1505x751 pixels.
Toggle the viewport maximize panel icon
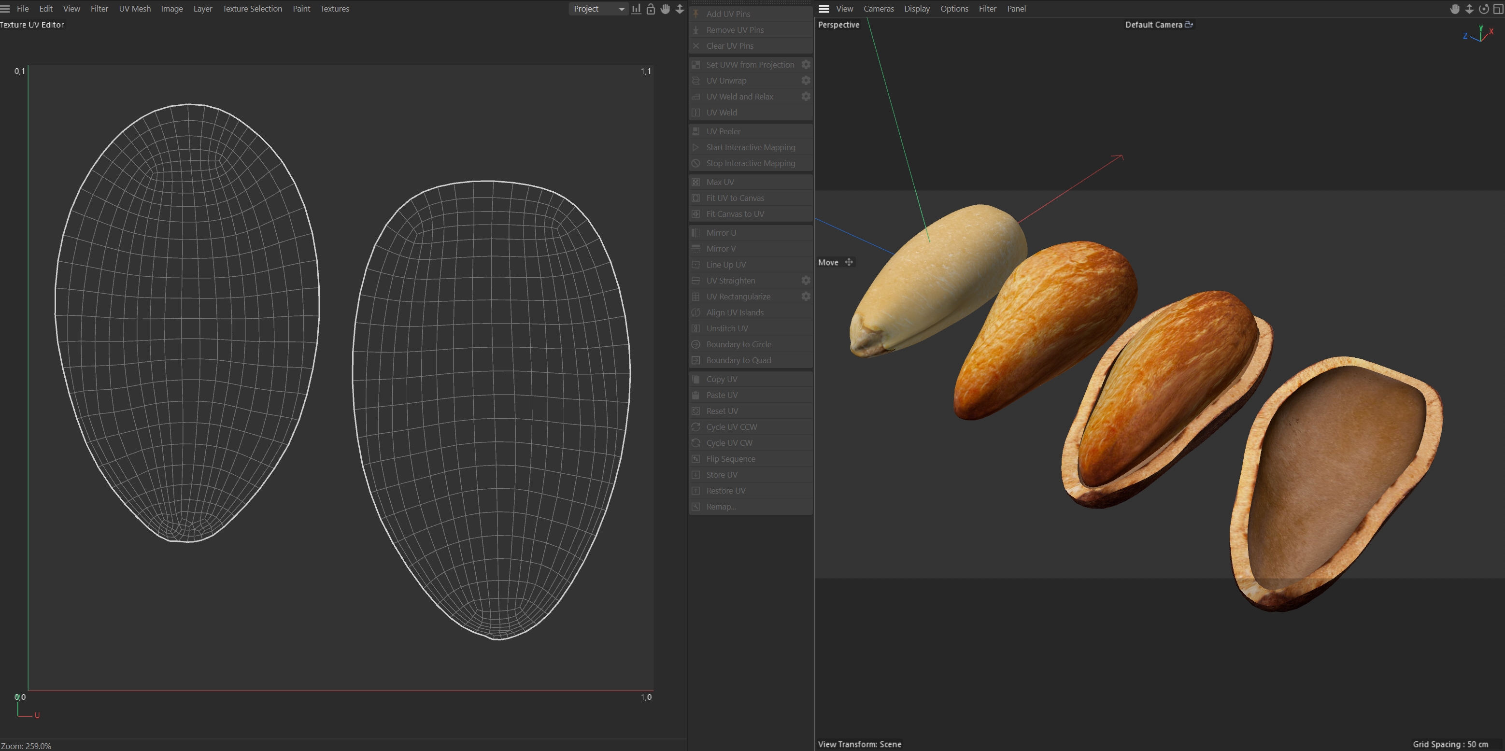[x=1498, y=9]
